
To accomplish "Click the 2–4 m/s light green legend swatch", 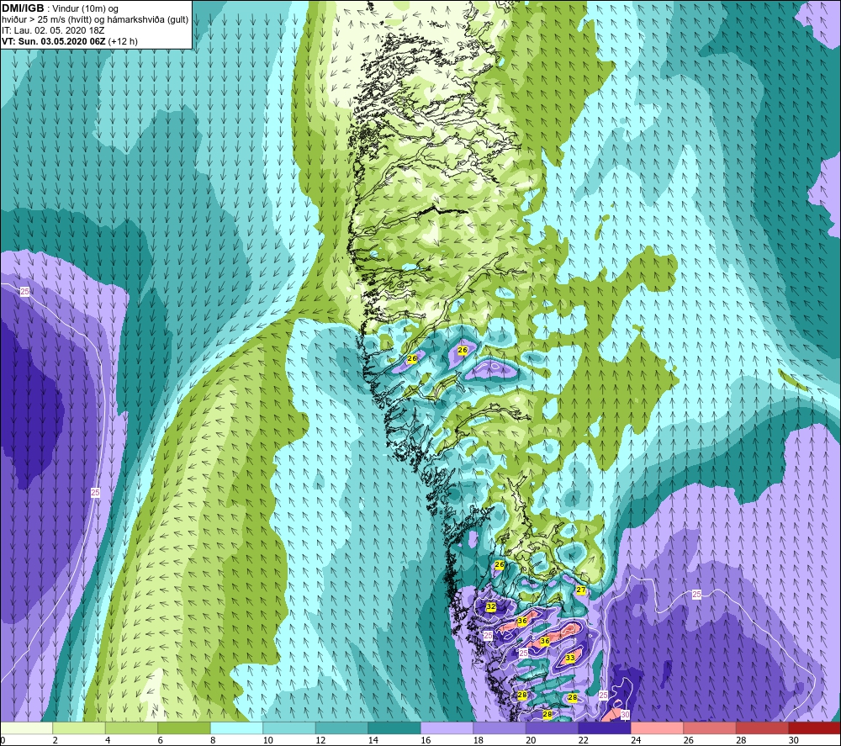I will click(x=79, y=727).
